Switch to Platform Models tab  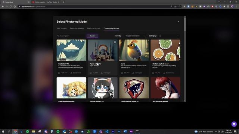pos(94,28)
